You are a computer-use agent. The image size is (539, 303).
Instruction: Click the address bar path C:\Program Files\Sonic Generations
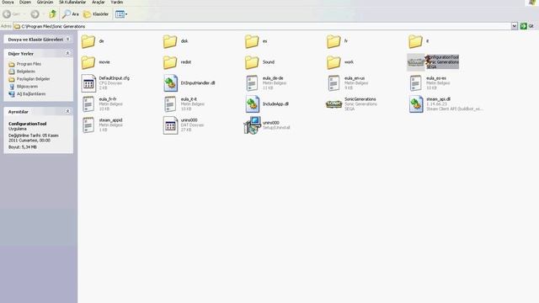point(53,26)
